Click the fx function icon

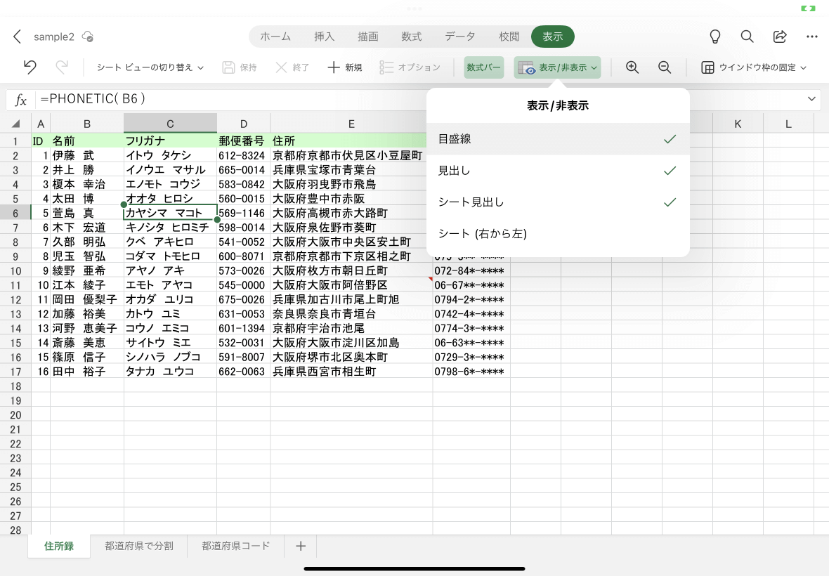20,99
